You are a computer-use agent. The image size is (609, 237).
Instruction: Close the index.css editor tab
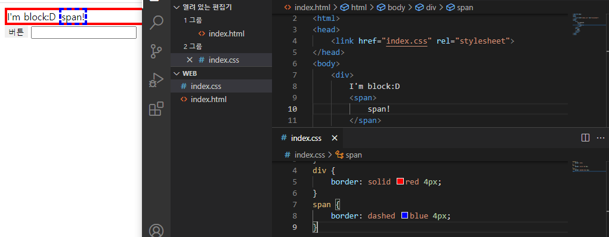click(x=335, y=138)
